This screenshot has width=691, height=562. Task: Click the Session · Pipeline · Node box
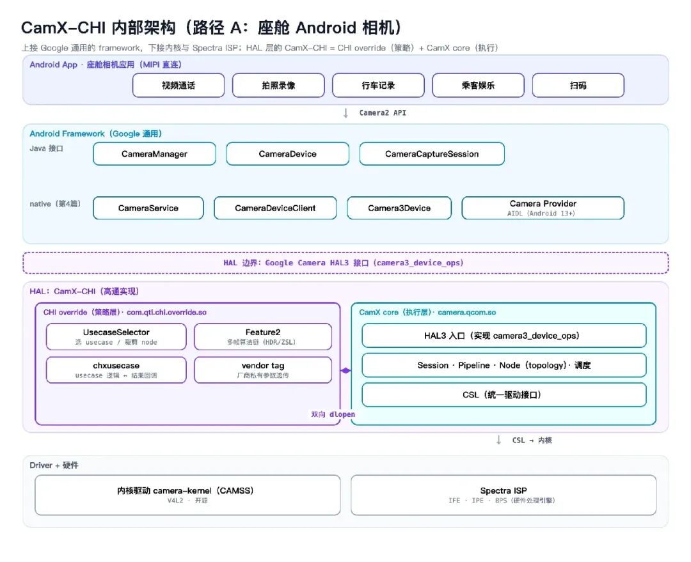[504, 365]
